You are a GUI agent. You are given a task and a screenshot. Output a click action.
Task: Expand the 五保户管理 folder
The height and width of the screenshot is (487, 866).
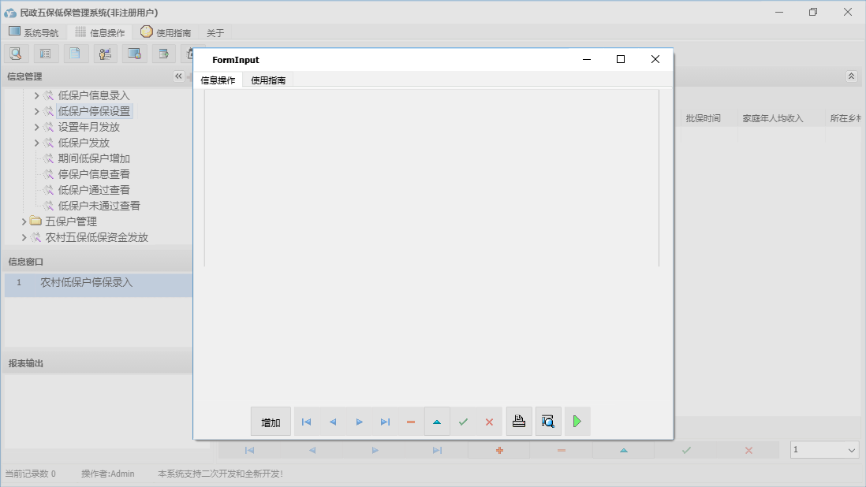(x=24, y=221)
